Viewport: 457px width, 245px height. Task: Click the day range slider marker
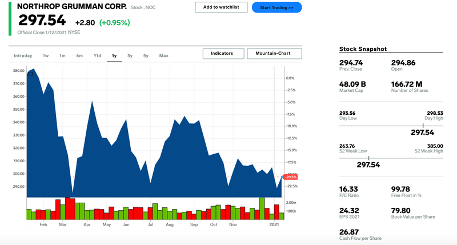click(x=423, y=126)
